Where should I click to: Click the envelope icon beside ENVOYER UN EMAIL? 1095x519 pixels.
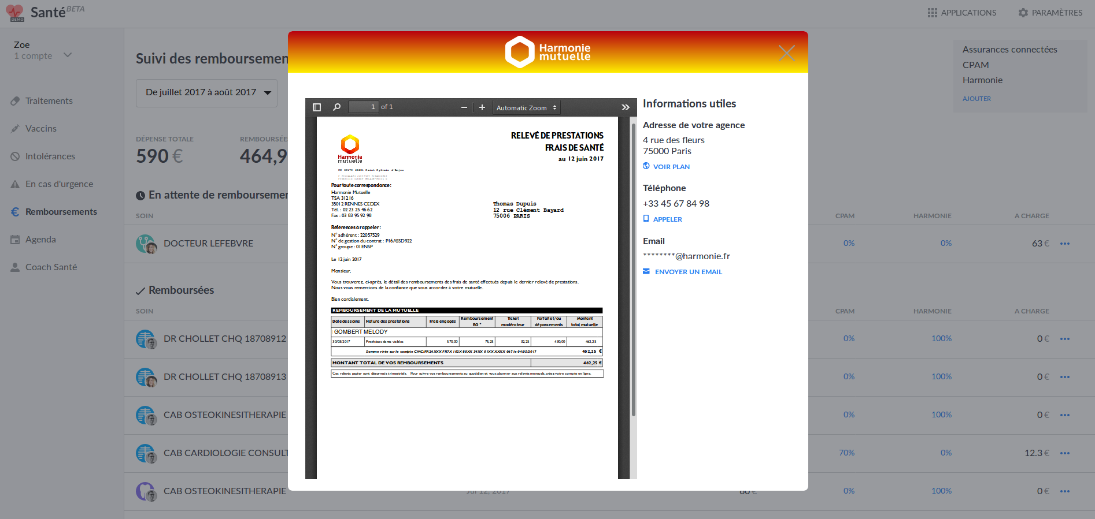pos(646,271)
